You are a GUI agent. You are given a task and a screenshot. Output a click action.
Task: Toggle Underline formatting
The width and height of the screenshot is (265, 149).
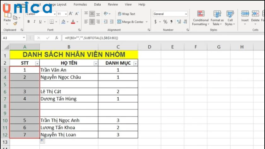click(x=40, y=22)
